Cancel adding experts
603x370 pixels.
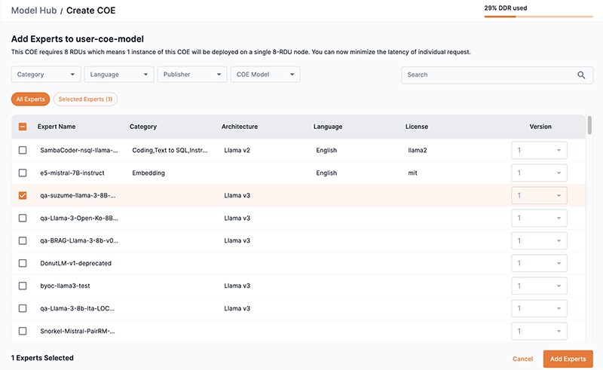(522, 359)
